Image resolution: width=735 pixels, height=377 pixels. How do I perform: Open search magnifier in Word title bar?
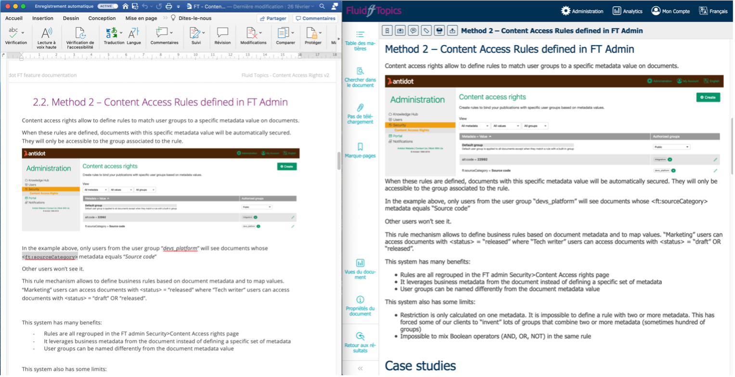point(322,6)
